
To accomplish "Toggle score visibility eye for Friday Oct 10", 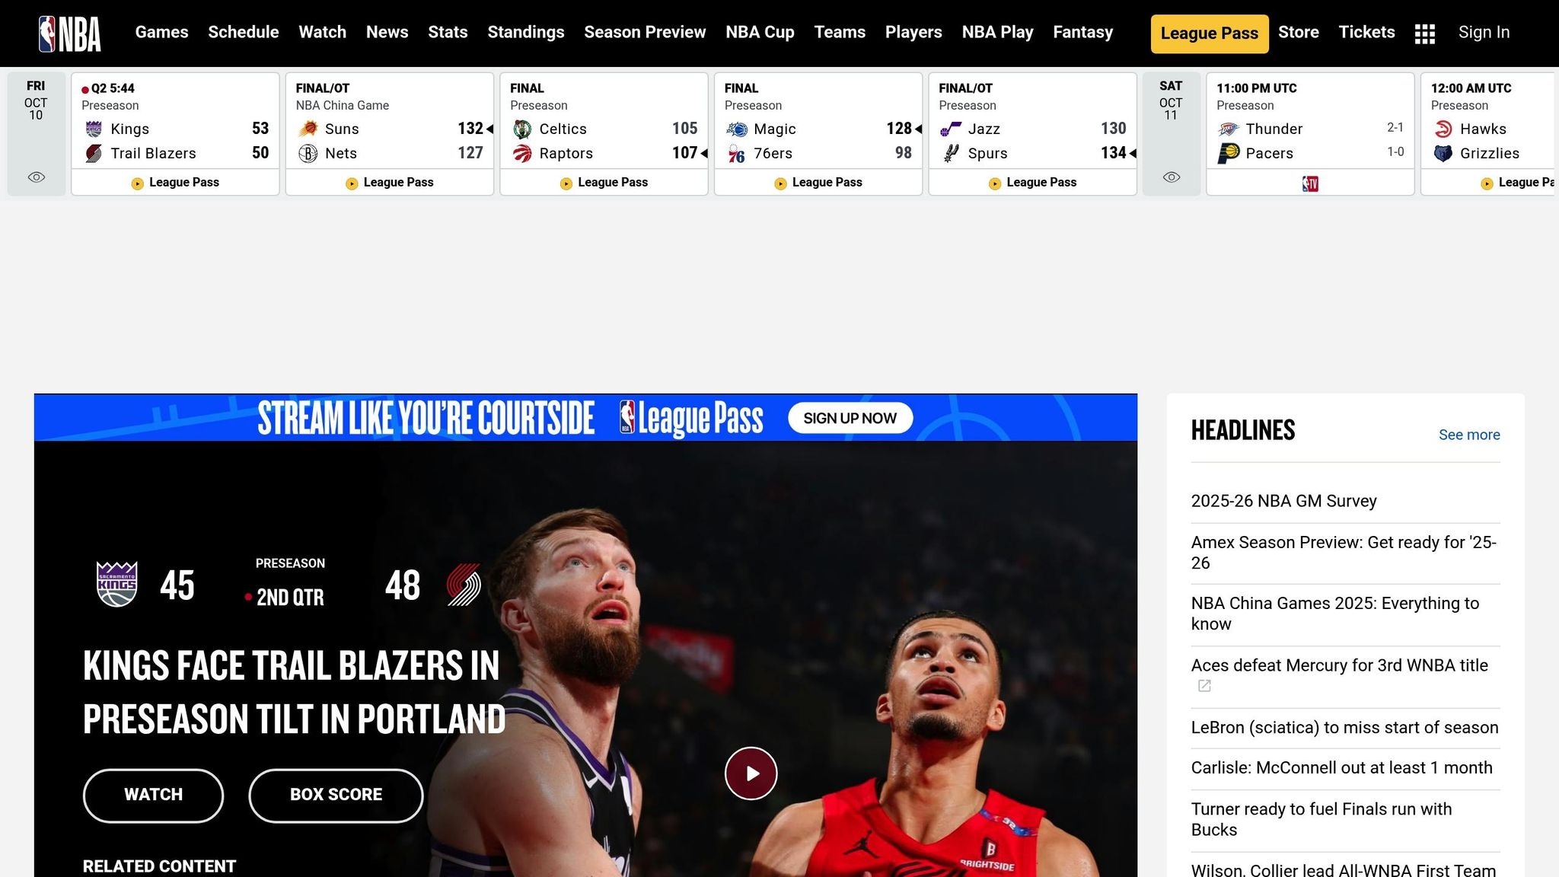I will [36, 177].
